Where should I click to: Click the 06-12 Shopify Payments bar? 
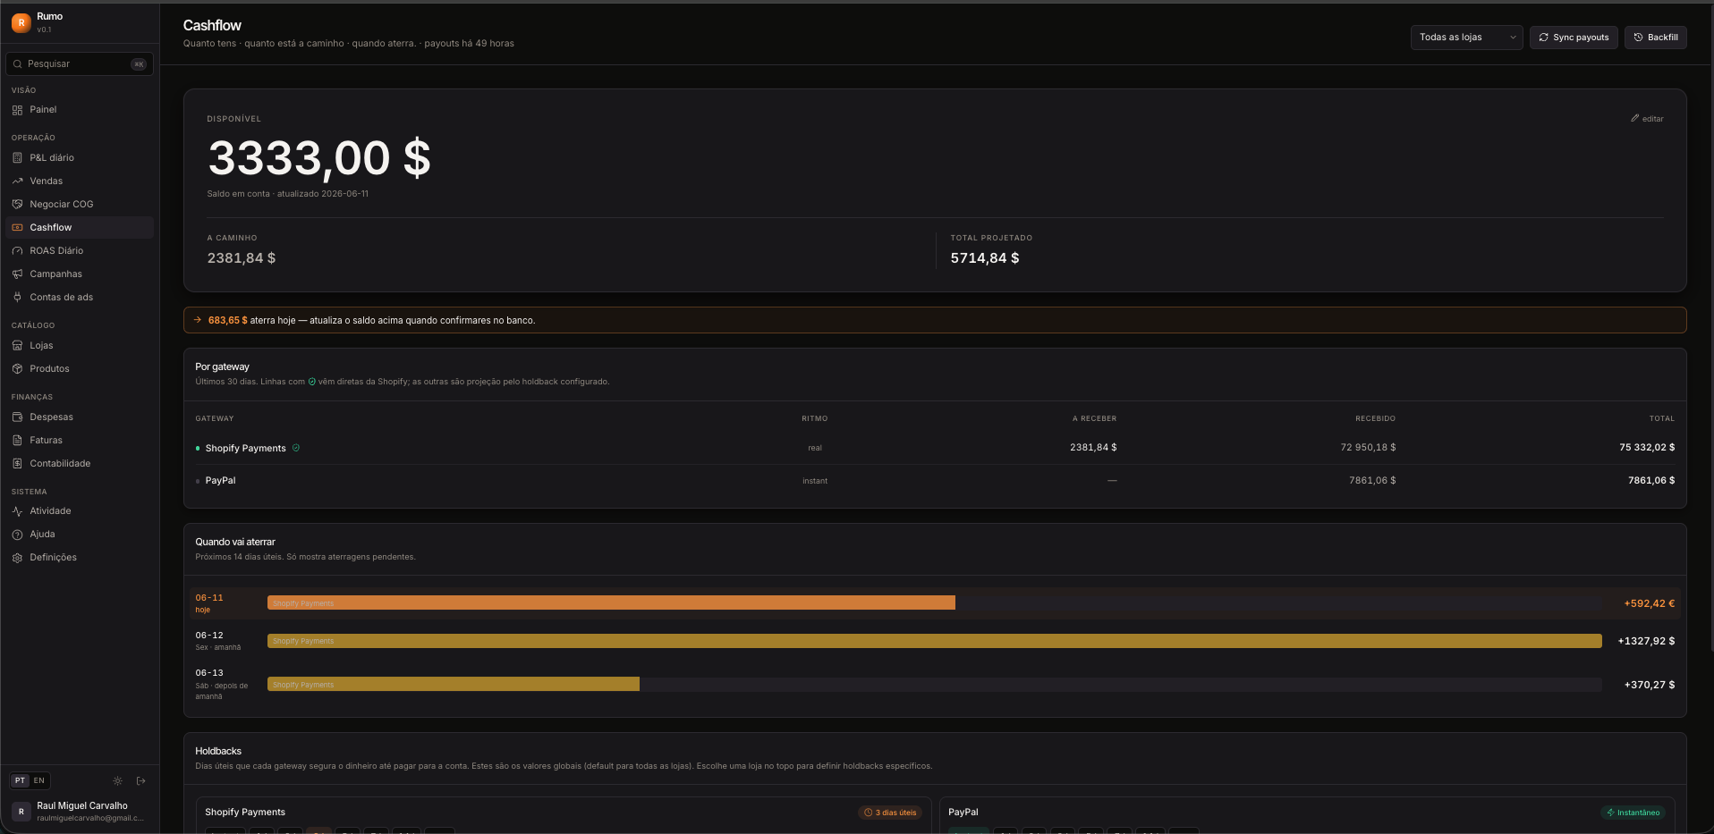click(934, 641)
